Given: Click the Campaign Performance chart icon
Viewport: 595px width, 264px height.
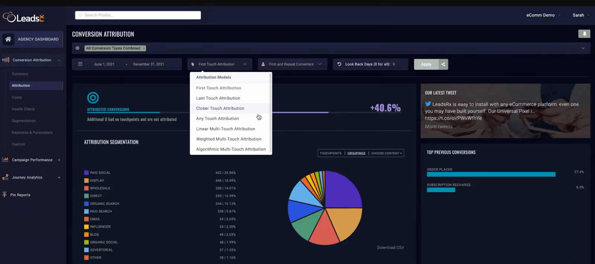Looking at the screenshot, I should click(x=5, y=160).
